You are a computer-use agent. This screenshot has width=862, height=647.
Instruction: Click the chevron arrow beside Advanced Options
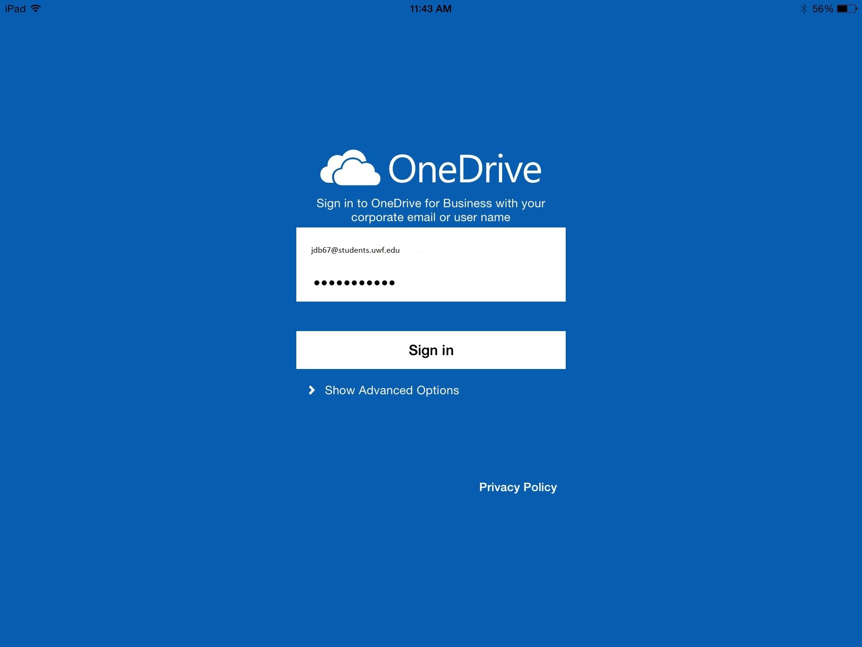(311, 390)
